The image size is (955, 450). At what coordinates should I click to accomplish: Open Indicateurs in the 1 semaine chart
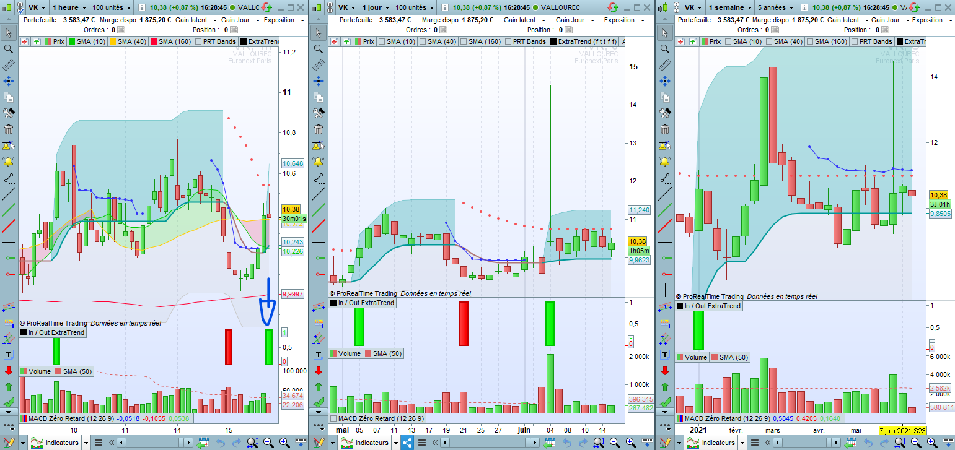pyautogui.click(x=711, y=443)
